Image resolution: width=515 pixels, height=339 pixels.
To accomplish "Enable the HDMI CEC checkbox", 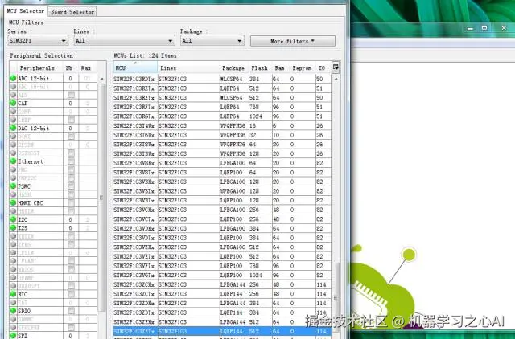I will coord(71,203).
